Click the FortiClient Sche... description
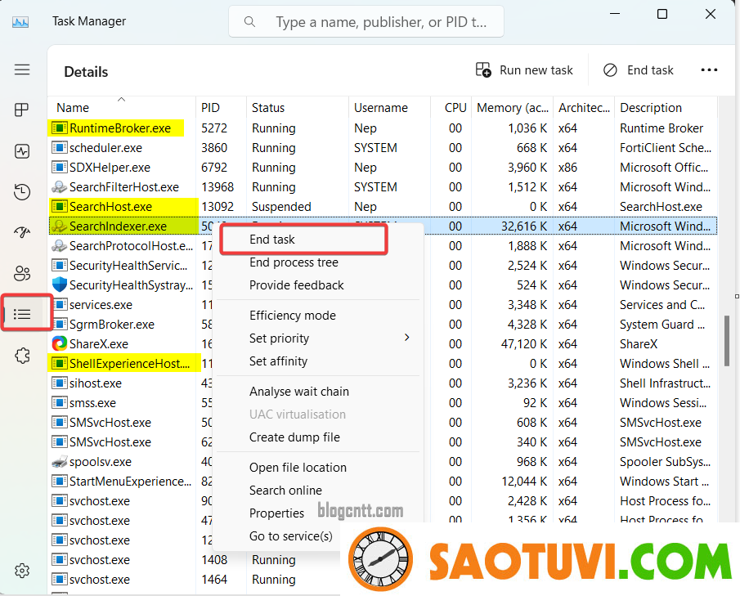Screen dimensions: 740x596 pyautogui.click(x=665, y=148)
